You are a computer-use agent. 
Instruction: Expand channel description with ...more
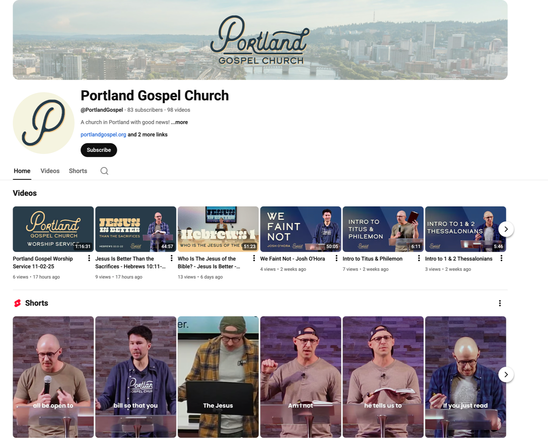coord(179,122)
